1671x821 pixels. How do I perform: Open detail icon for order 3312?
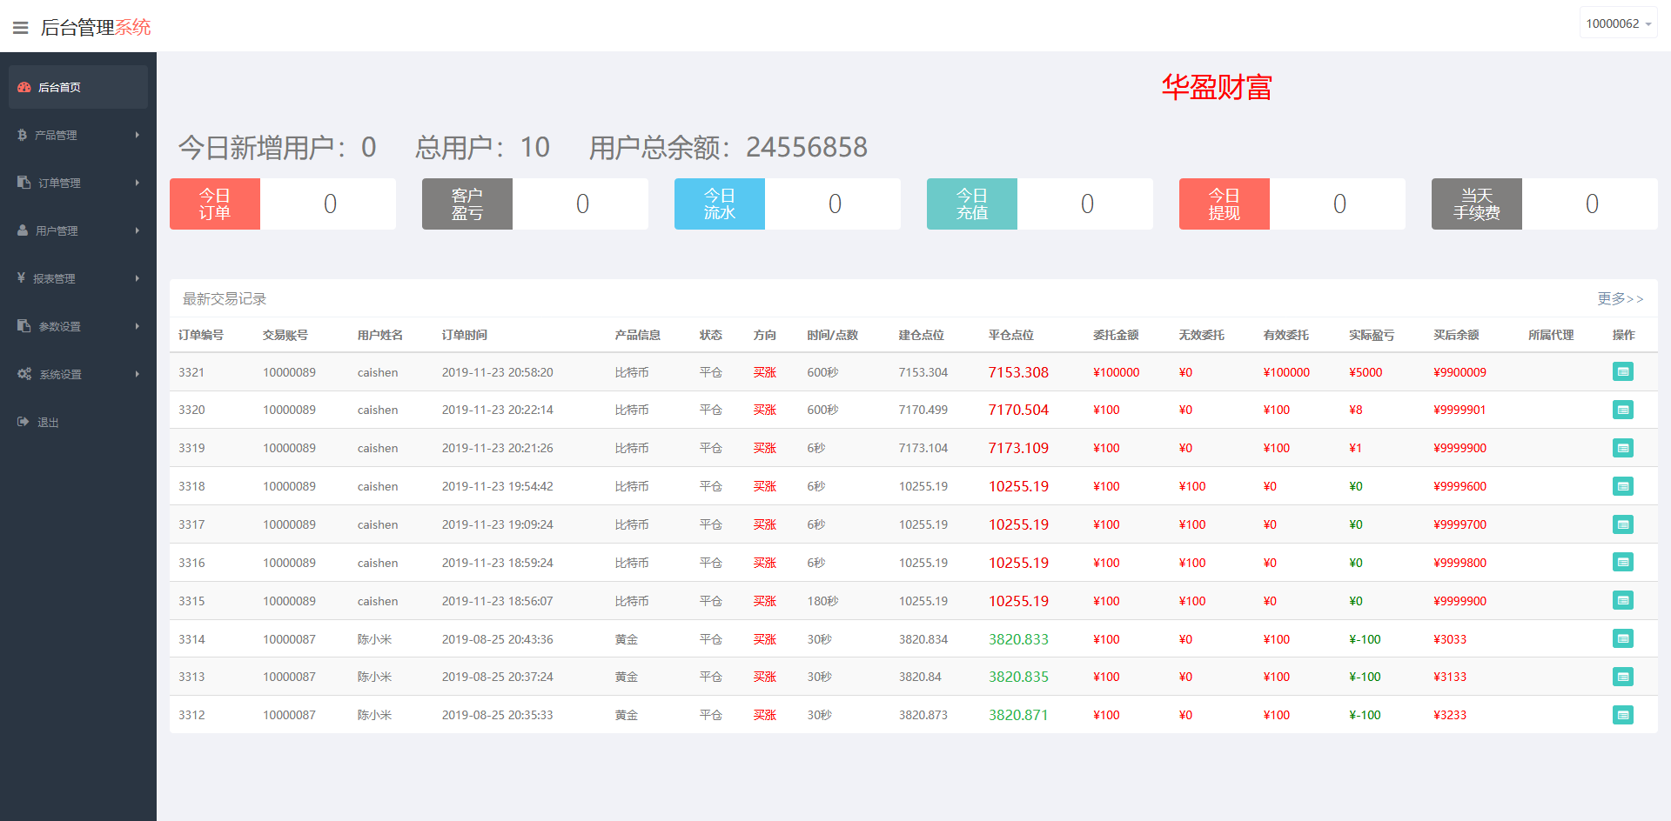(1622, 715)
